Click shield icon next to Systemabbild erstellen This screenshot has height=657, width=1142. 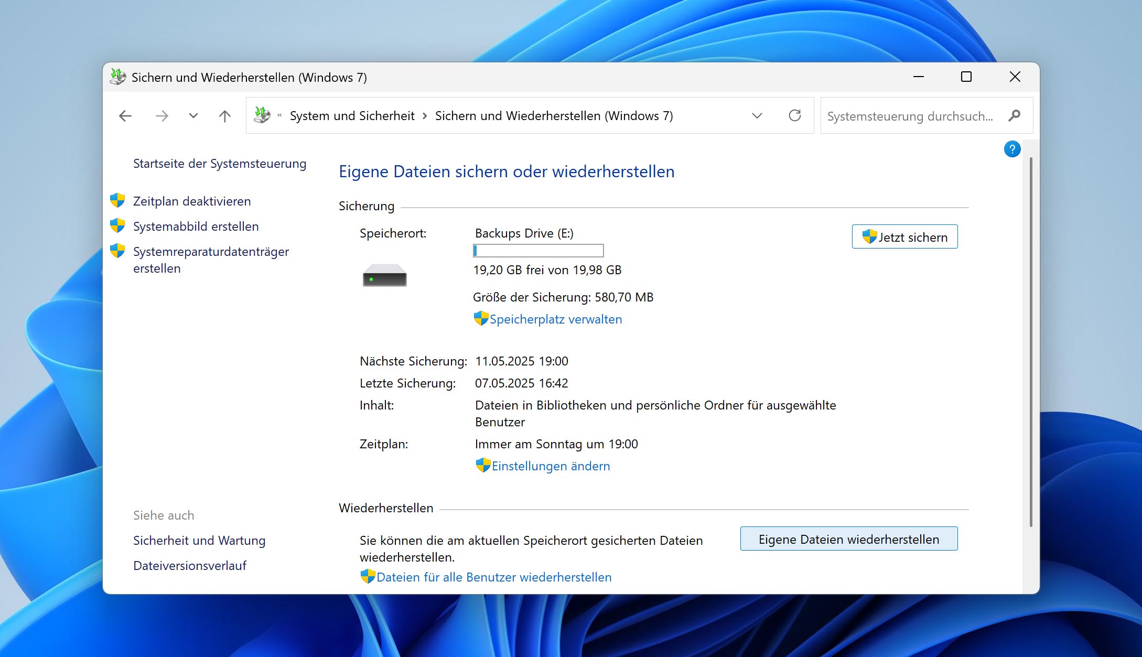pyautogui.click(x=117, y=225)
